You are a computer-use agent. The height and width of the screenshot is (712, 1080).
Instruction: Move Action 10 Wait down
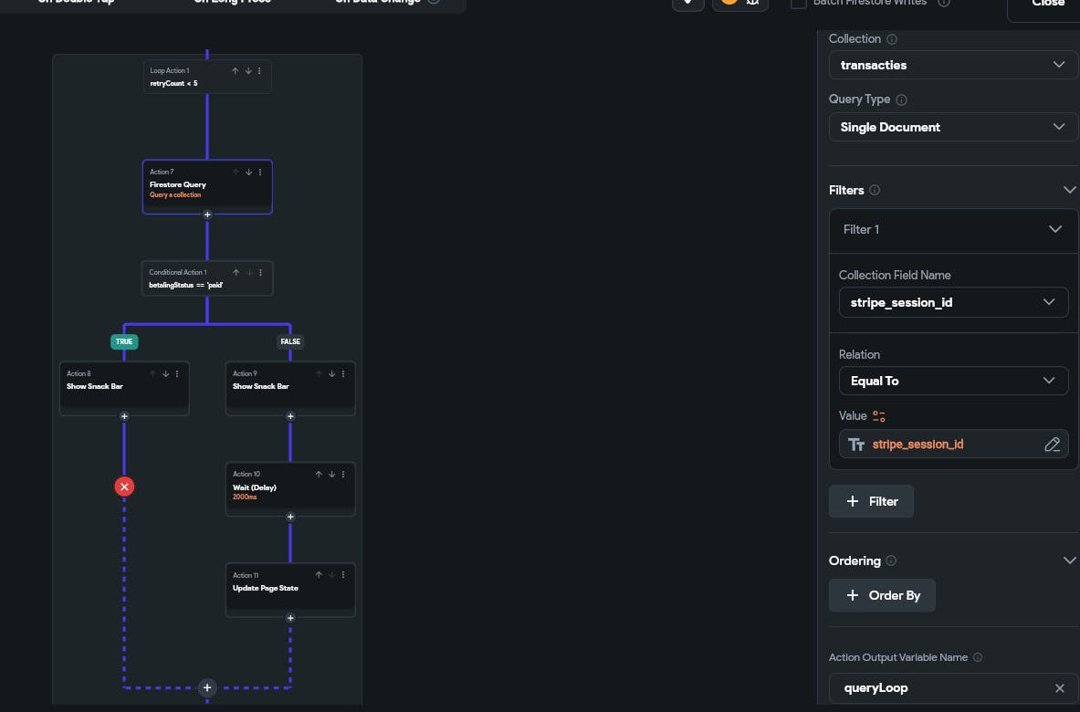click(x=331, y=475)
